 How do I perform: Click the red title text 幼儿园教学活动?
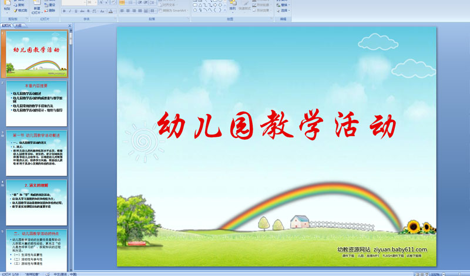[276, 125]
